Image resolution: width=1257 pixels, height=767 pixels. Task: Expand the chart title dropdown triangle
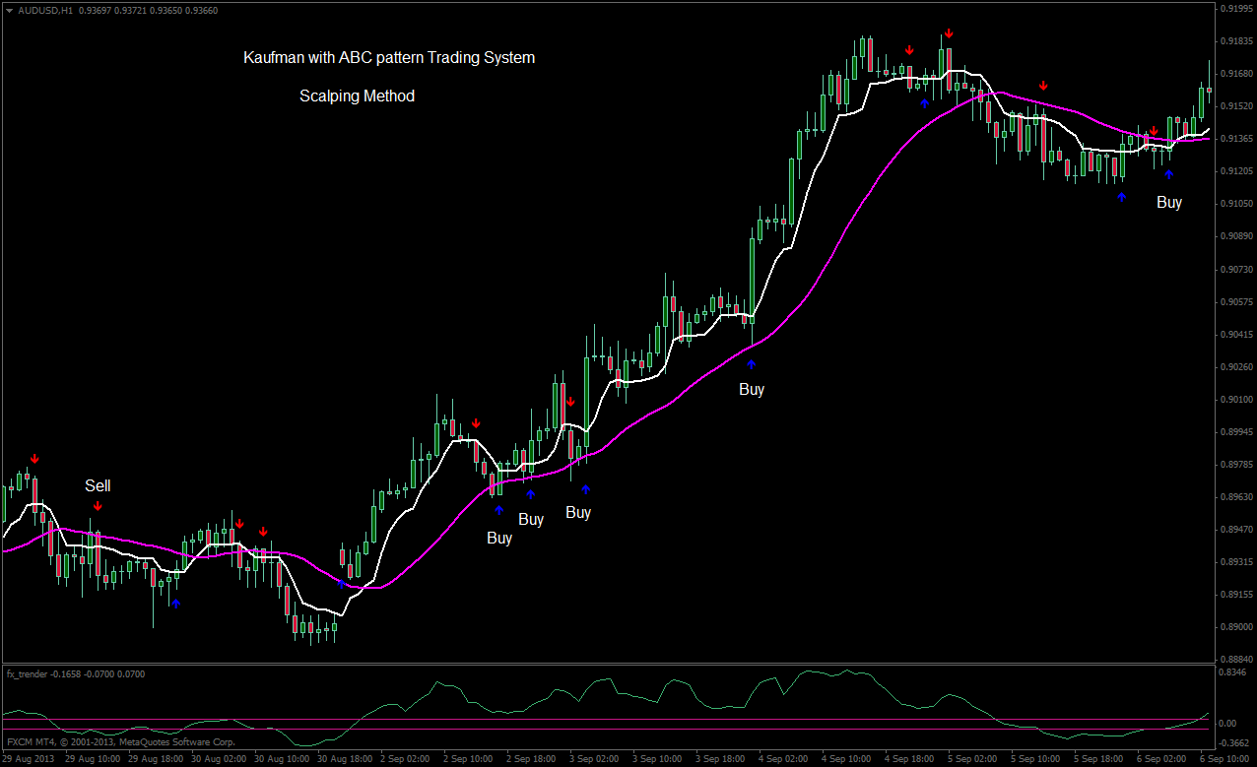tap(10, 12)
